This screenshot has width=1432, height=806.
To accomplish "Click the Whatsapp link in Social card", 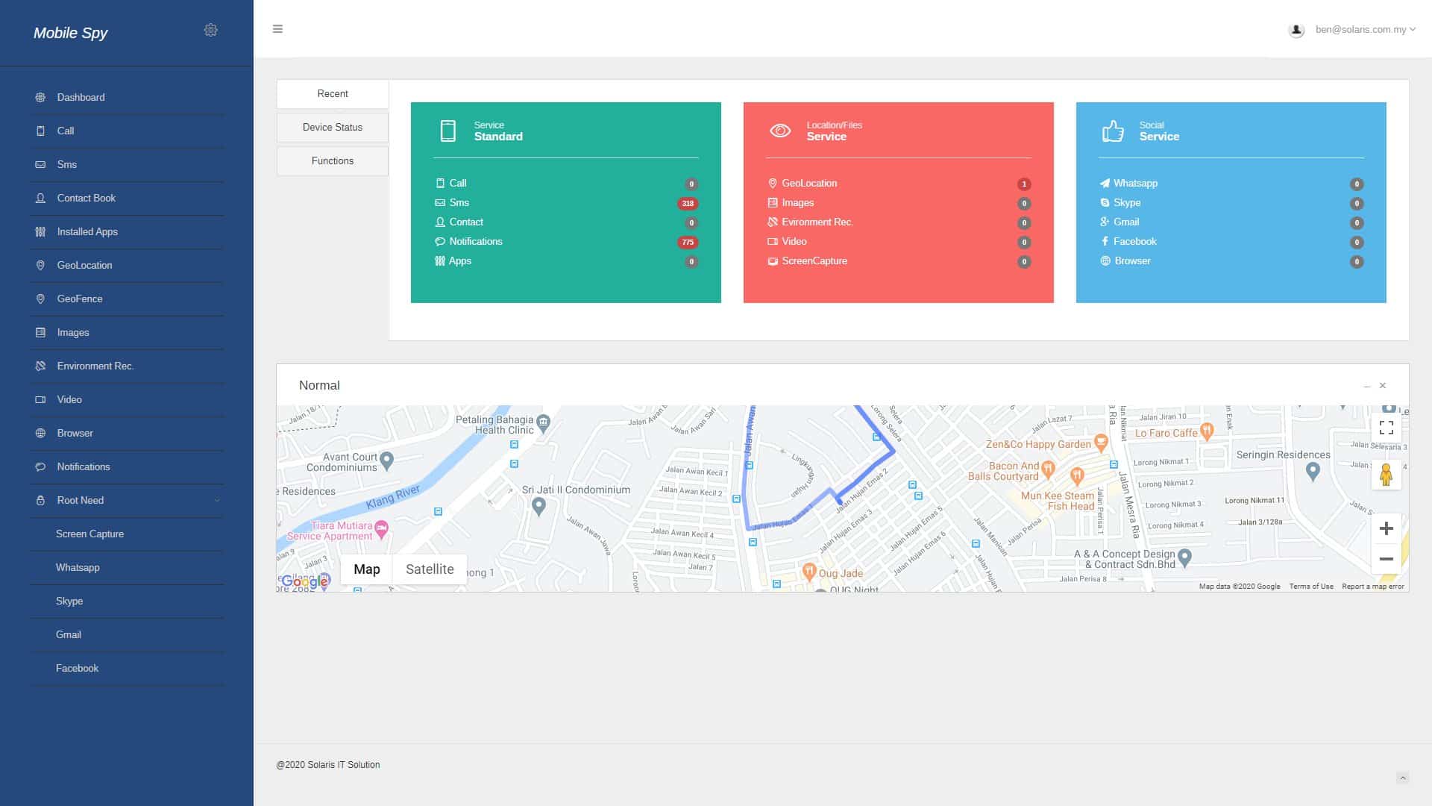I will (1135, 184).
